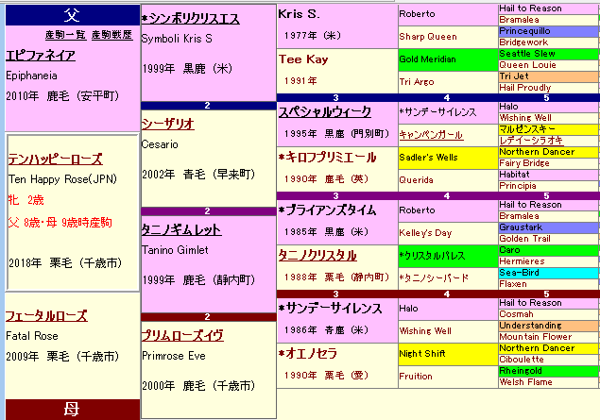Click Bridgework cell
Viewport: 600px width, 420px height.
point(548,42)
